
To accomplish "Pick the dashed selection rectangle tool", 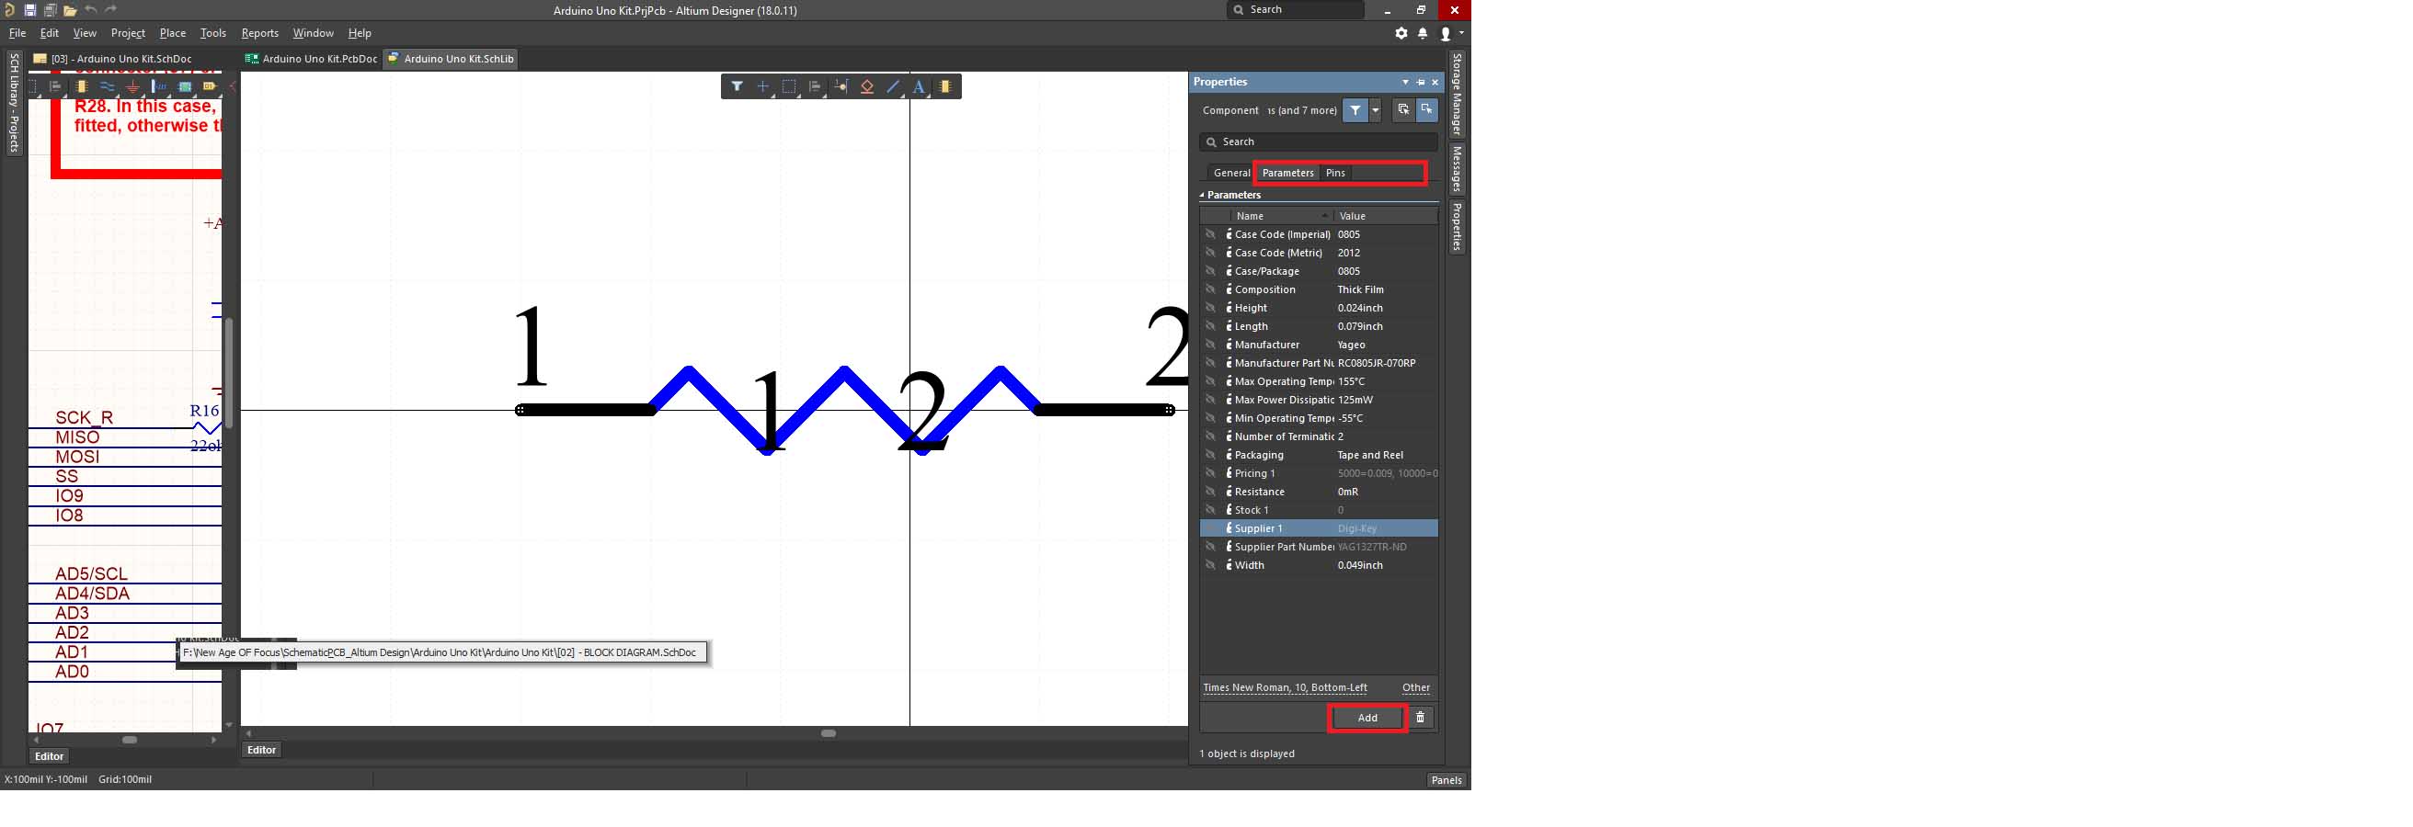I will [x=789, y=87].
